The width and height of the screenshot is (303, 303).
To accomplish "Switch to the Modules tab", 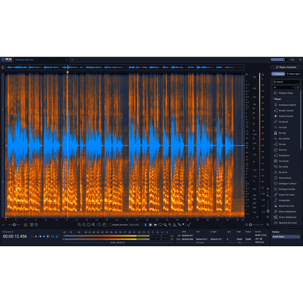I will point(278,74).
